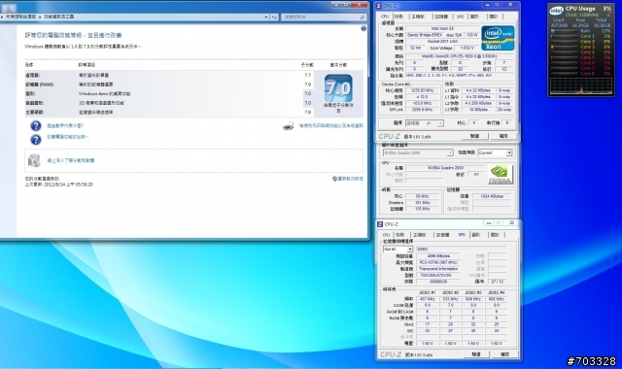Click the 確定 (OK) button in the processor window
The height and width of the screenshot is (369, 622).
[503, 136]
